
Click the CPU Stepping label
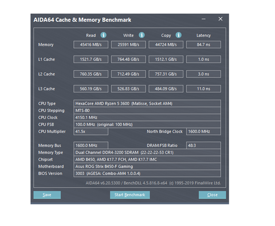click(51, 111)
